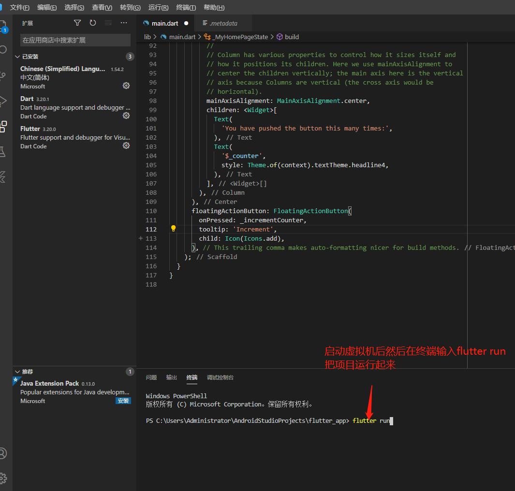The image size is (515, 491).
Task: Open the Flutter extension settings gear
Action: click(x=125, y=146)
